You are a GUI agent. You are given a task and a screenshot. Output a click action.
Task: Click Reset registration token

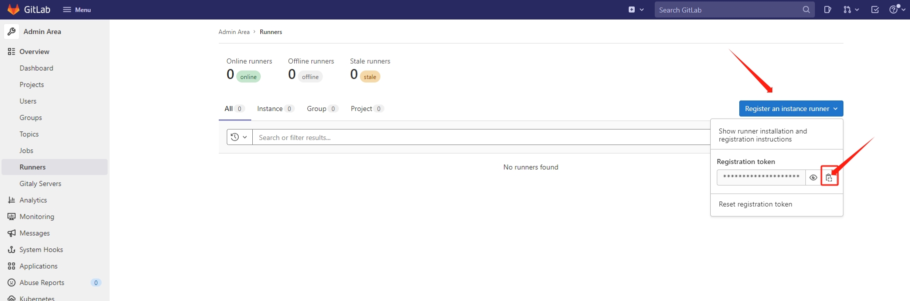[x=755, y=204]
